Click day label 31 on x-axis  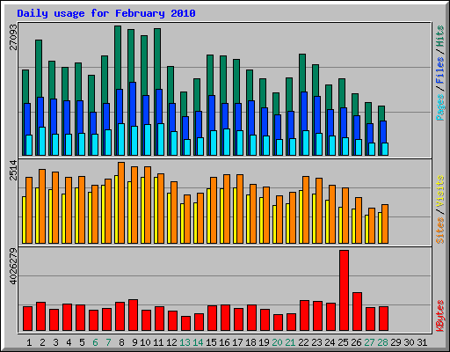coord(422,342)
